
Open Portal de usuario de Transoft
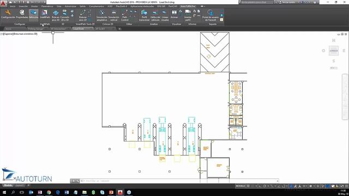pyautogui.click(x=210, y=15)
